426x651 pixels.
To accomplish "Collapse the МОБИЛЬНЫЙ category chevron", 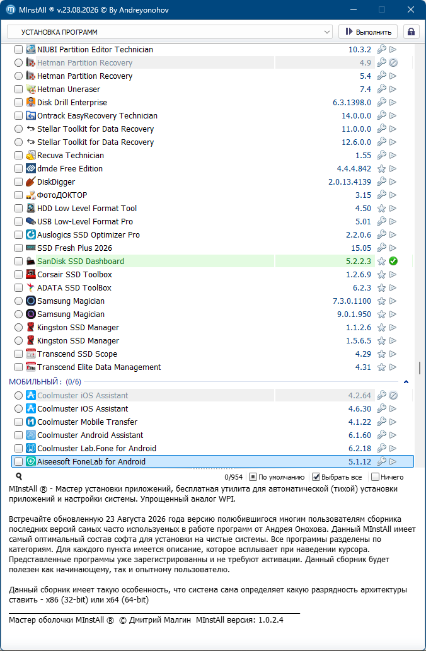I will (406, 381).
